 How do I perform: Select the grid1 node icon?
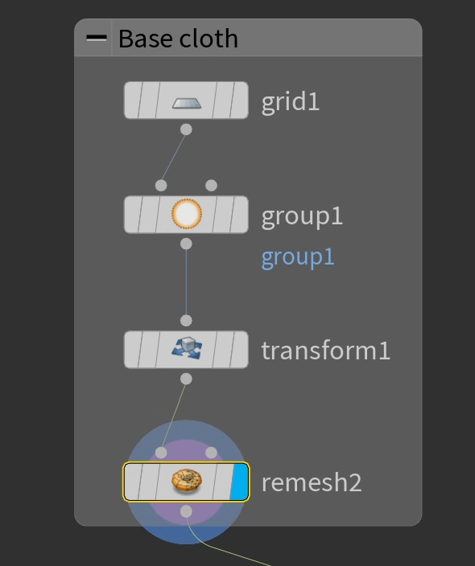tap(187, 103)
